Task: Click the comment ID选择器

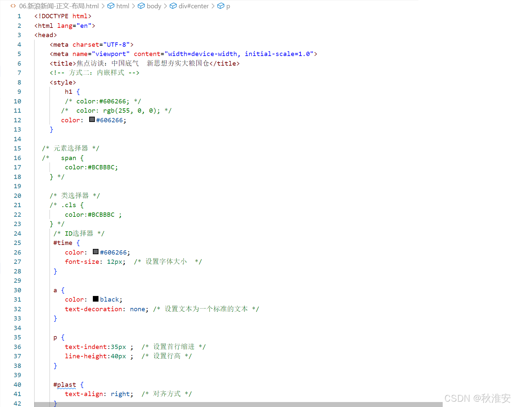Action: pyautogui.click(x=79, y=233)
